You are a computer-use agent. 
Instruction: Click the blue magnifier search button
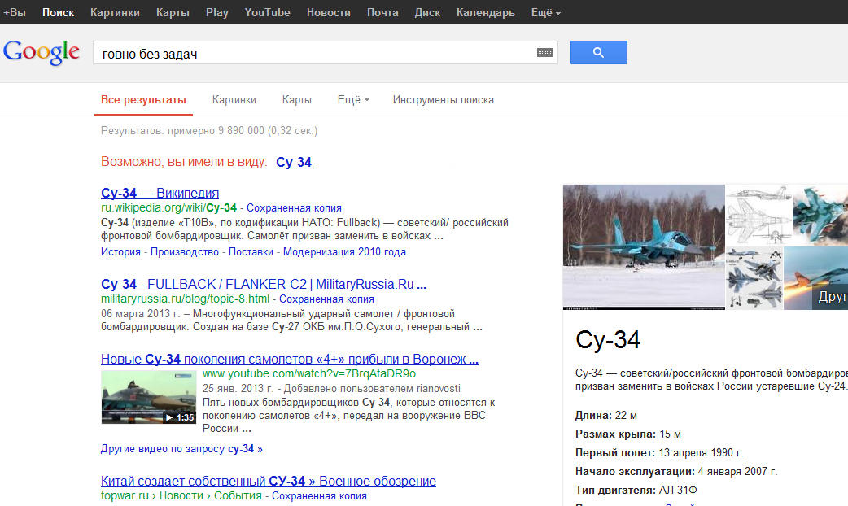pos(599,52)
